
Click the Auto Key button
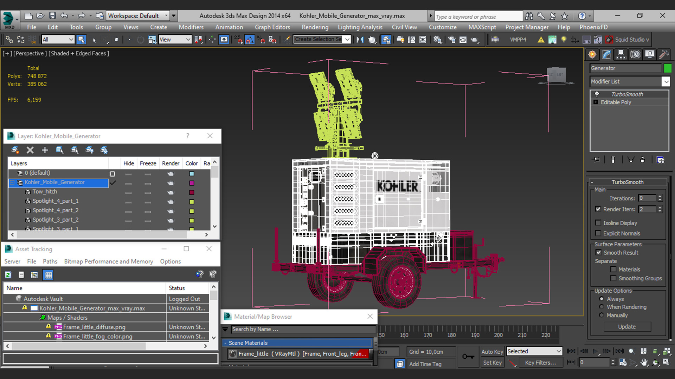click(492, 352)
